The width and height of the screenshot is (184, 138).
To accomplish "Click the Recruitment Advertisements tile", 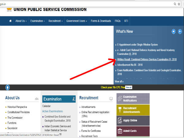I will click(133, 110).
